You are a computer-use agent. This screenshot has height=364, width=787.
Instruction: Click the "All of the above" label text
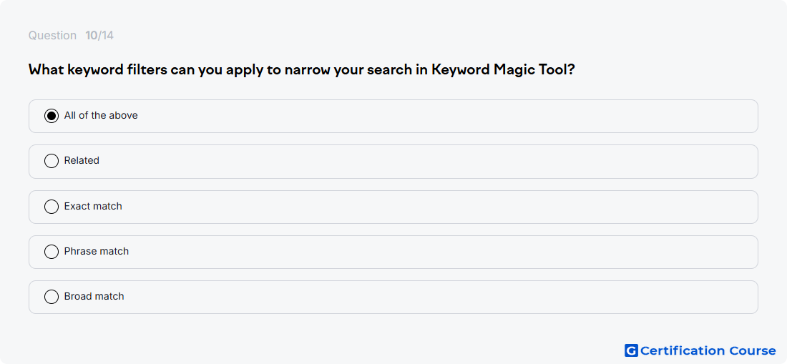click(101, 115)
